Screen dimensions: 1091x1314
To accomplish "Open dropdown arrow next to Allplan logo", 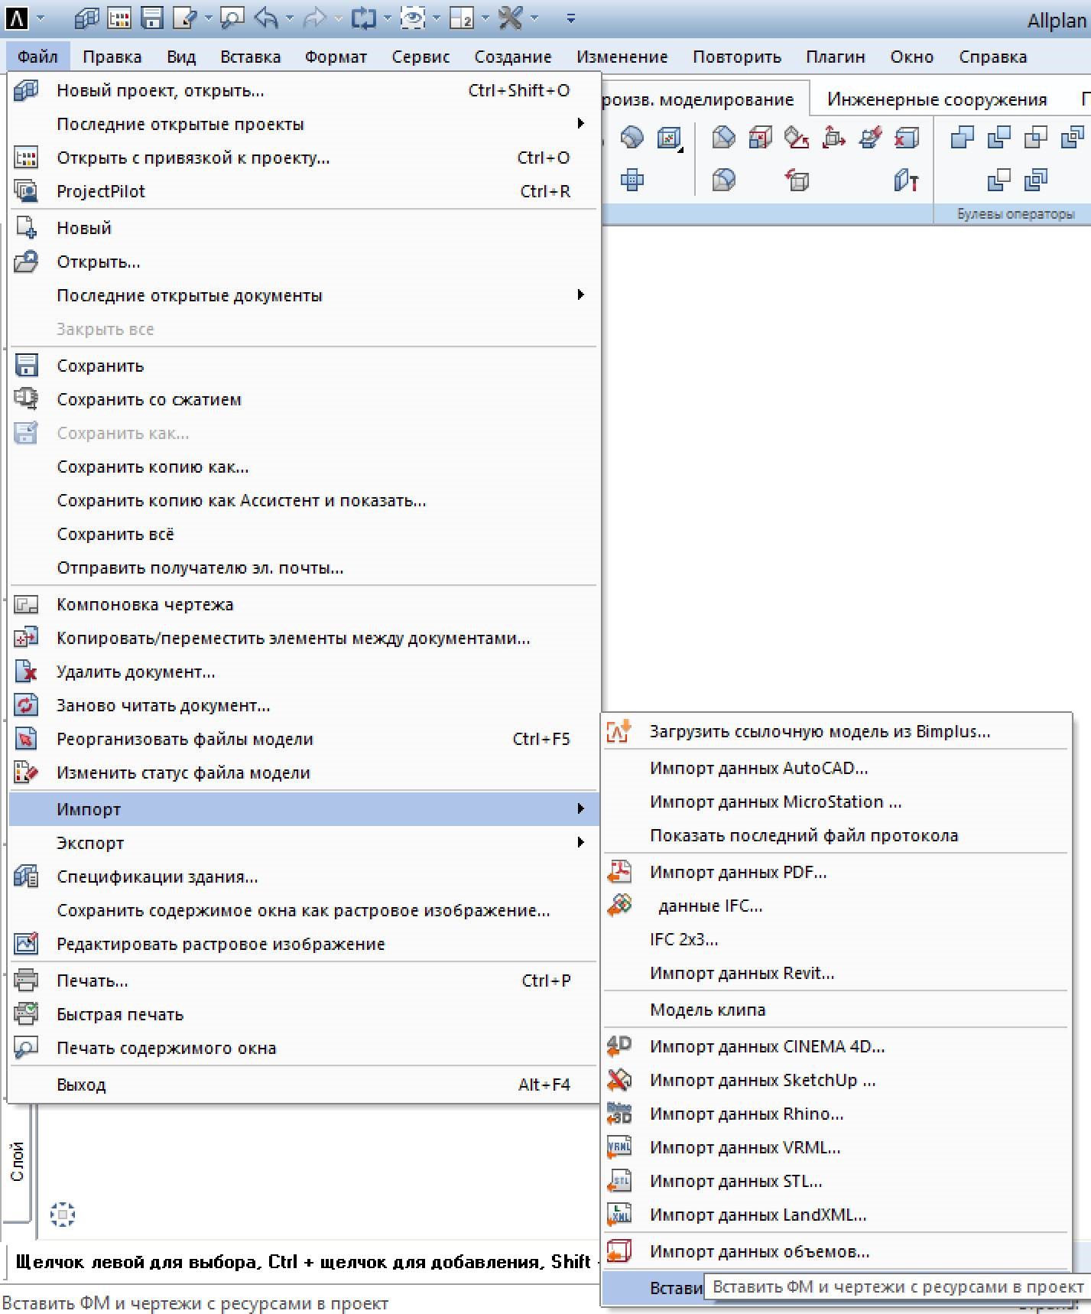I will pyautogui.click(x=41, y=18).
